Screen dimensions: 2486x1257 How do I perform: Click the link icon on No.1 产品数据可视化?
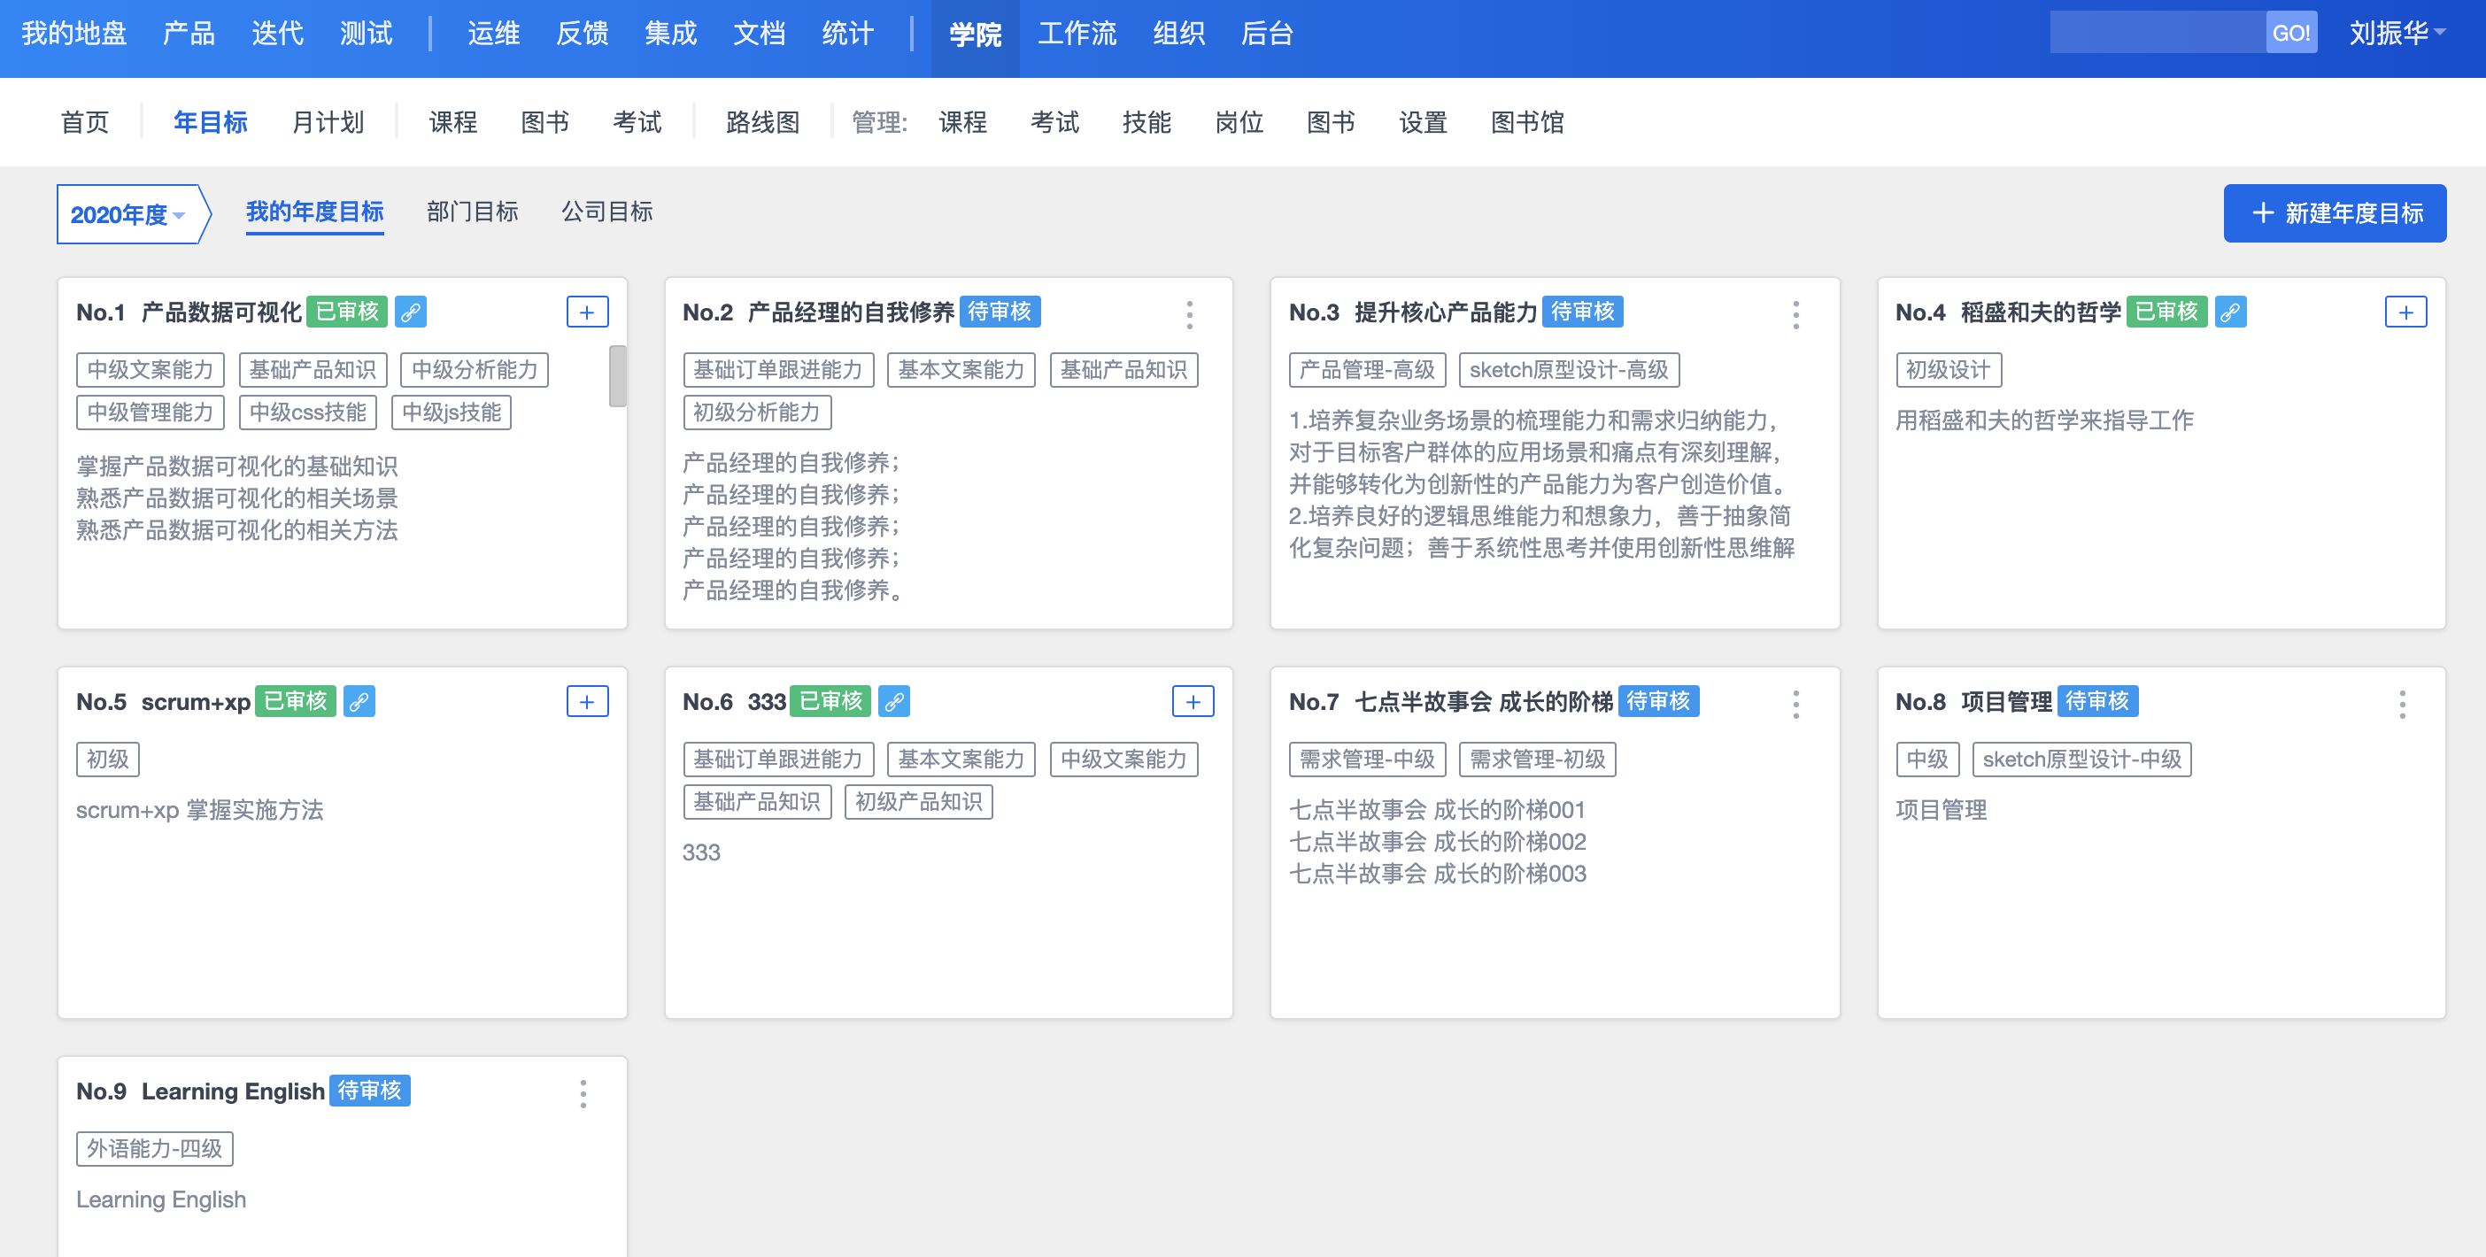(x=410, y=312)
